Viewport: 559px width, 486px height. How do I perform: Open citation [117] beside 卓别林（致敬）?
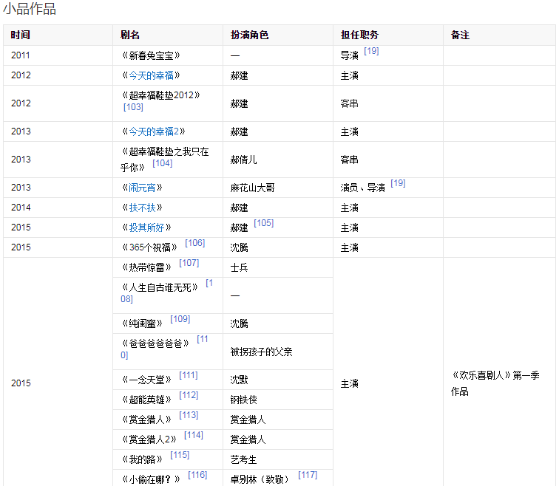(308, 475)
